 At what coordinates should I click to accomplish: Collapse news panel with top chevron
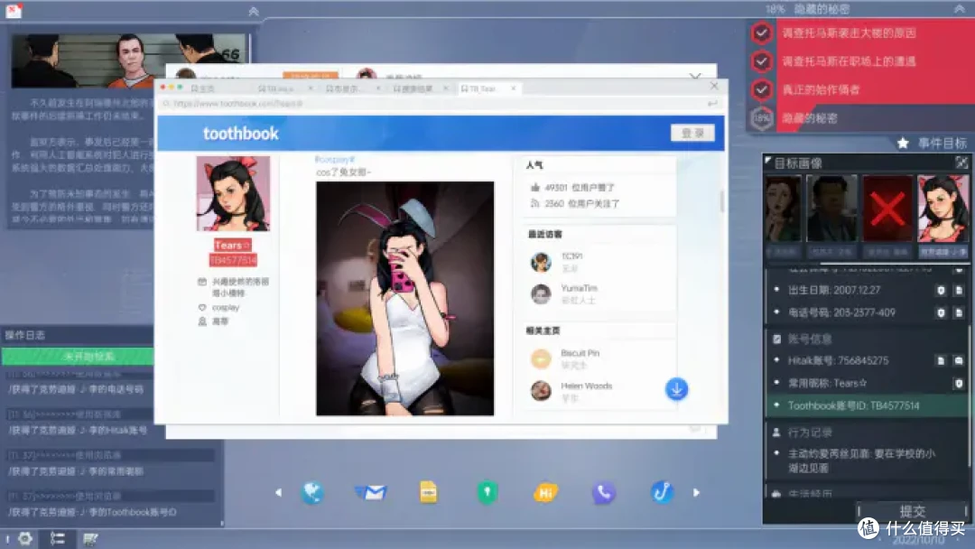(x=253, y=11)
